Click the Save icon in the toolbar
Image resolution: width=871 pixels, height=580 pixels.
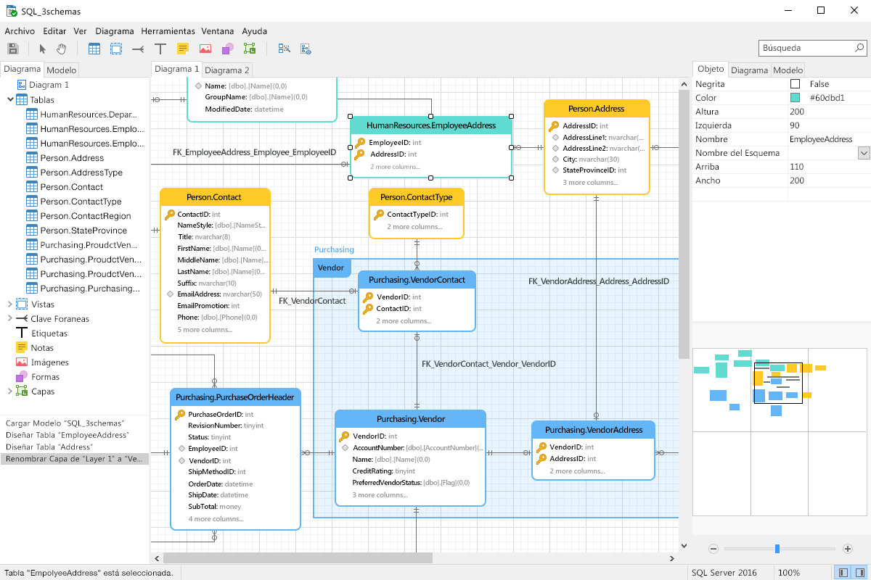point(12,49)
